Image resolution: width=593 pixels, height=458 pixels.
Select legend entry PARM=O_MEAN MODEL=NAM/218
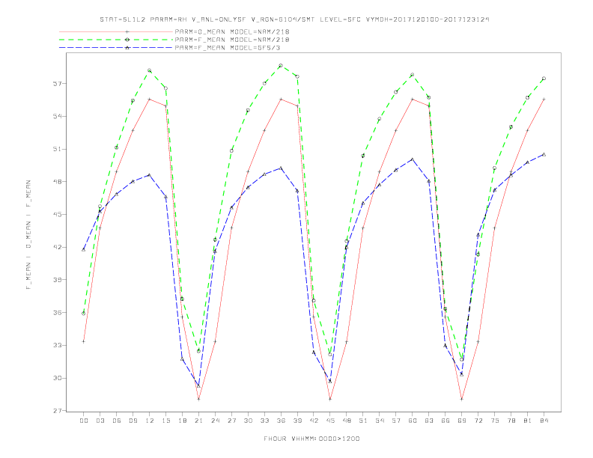click(x=232, y=31)
